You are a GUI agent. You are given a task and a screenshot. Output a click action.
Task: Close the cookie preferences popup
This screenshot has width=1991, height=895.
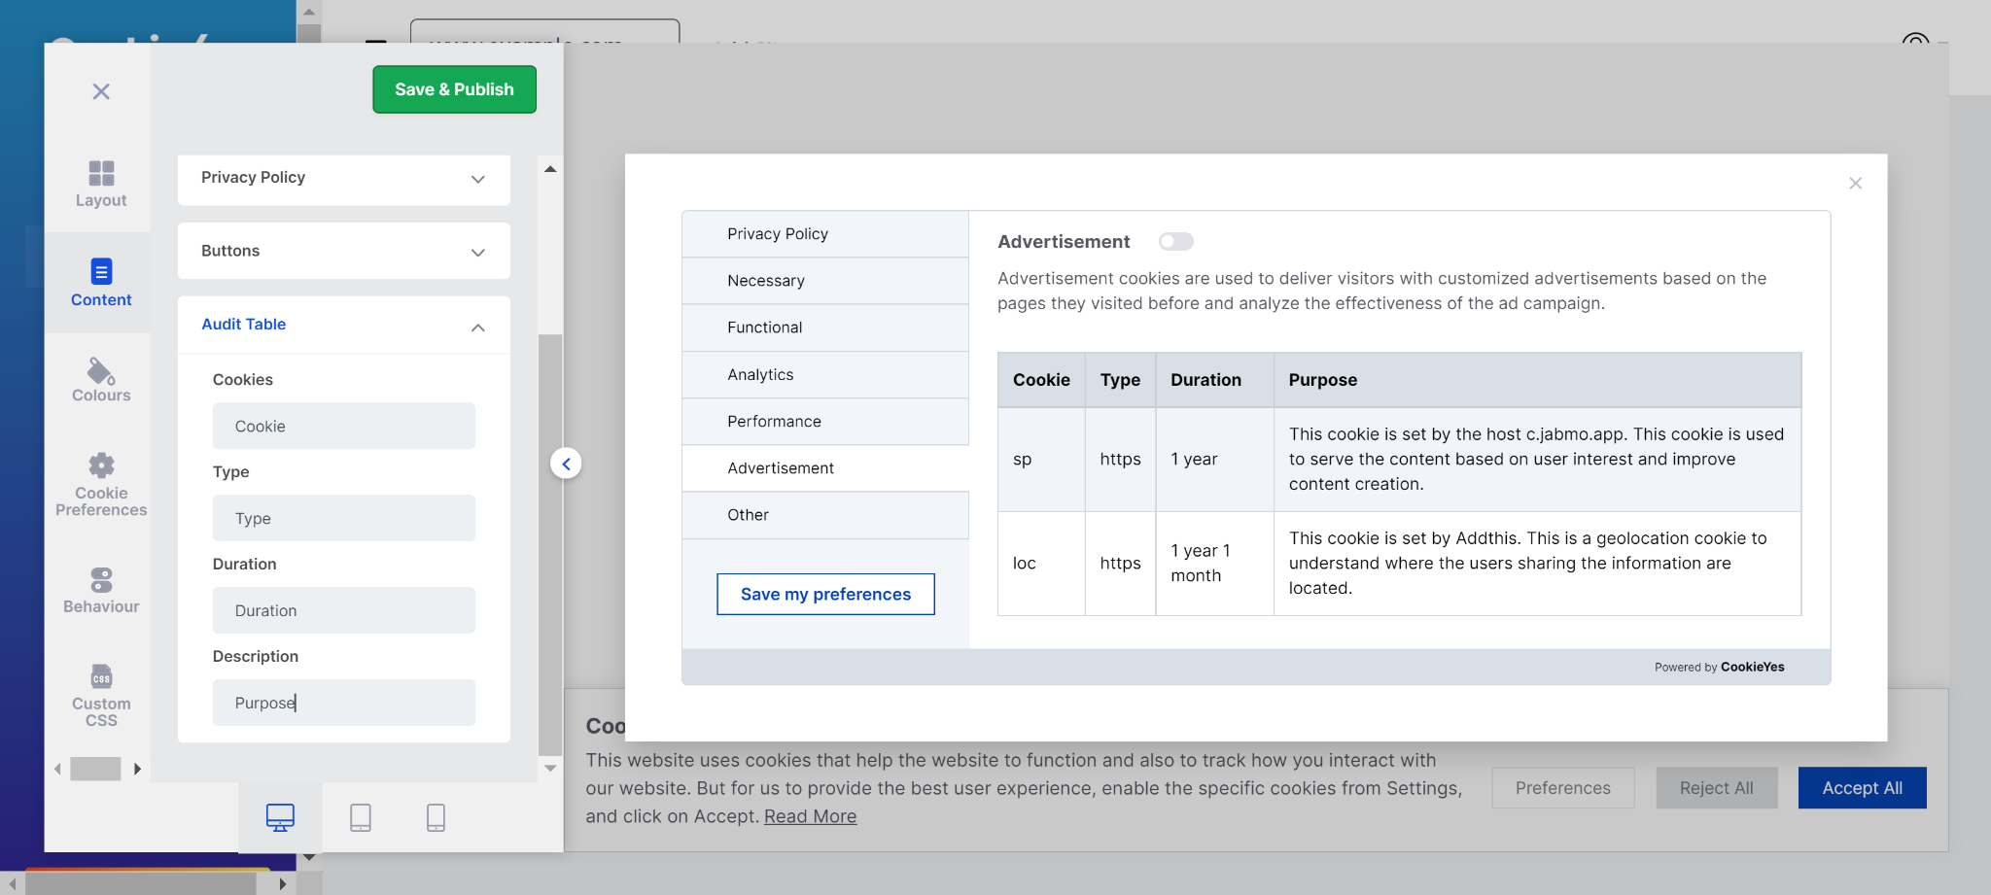coord(1856,184)
